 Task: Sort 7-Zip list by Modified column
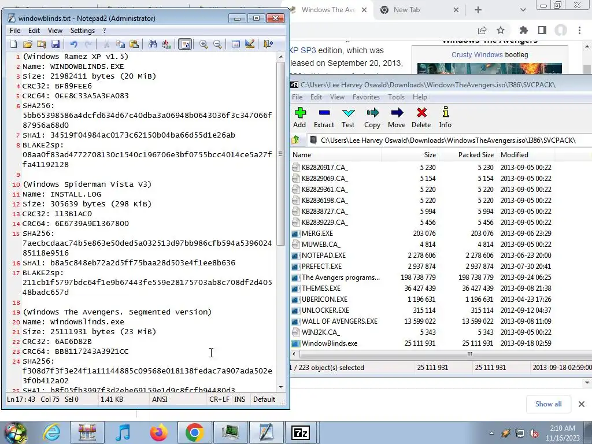pos(526,155)
